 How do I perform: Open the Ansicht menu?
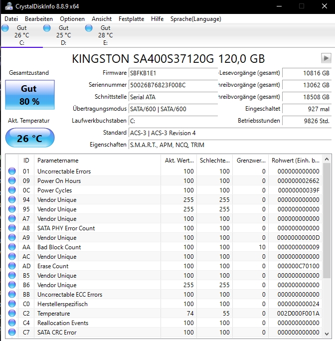click(x=102, y=19)
